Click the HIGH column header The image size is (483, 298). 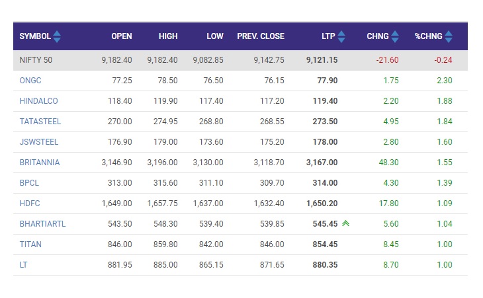click(168, 36)
